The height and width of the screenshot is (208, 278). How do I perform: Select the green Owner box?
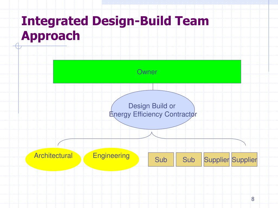coord(147,71)
